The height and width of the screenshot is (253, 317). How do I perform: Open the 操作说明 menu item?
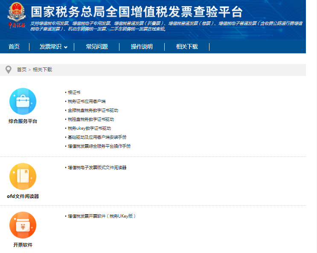(142, 47)
